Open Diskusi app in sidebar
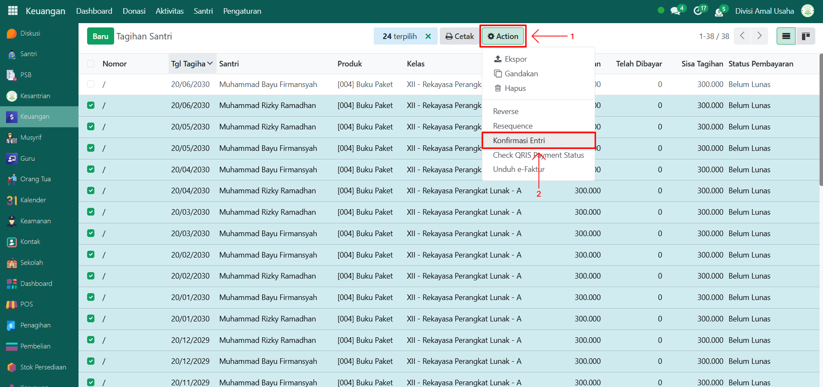 coord(30,33)
